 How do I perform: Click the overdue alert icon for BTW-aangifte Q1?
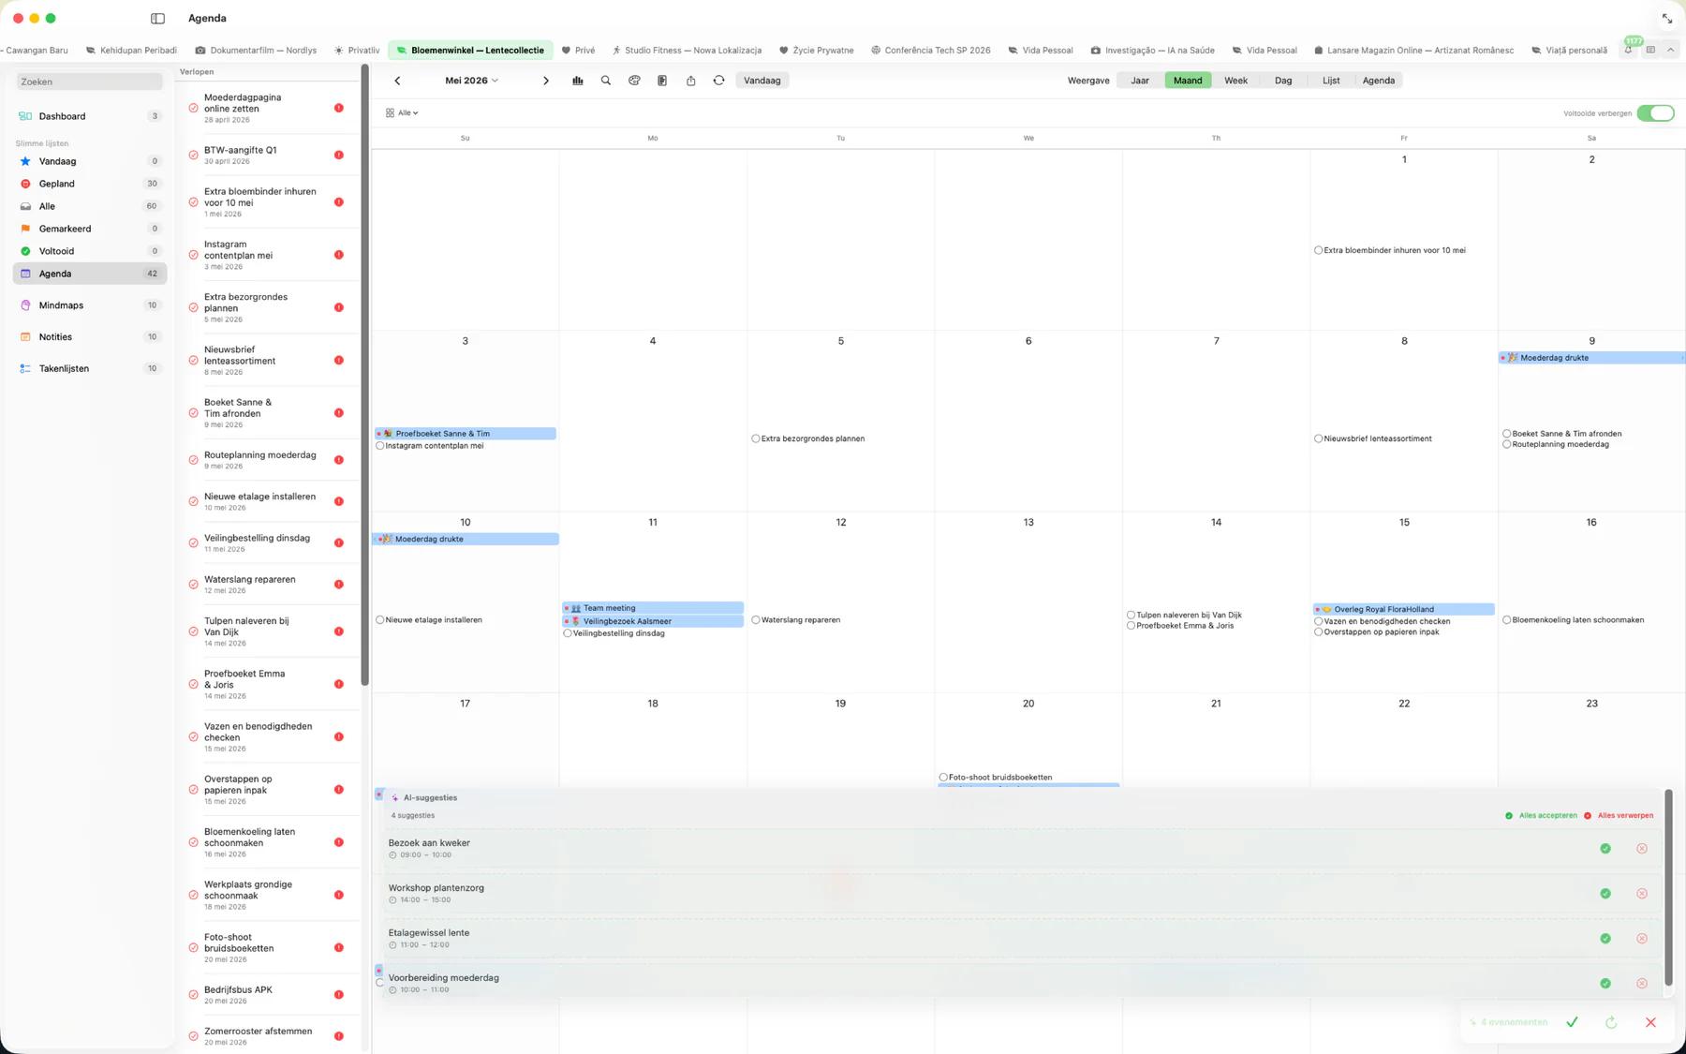339,155
